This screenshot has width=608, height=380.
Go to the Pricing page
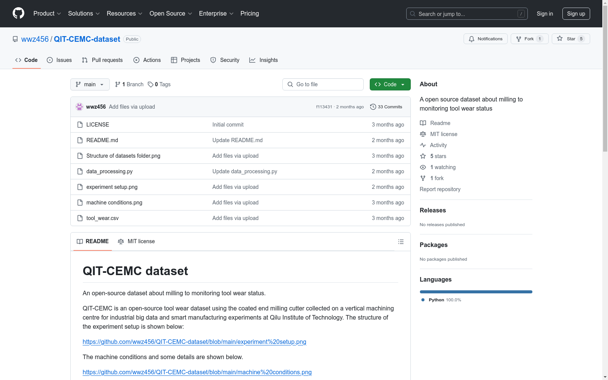coord(250,14)
